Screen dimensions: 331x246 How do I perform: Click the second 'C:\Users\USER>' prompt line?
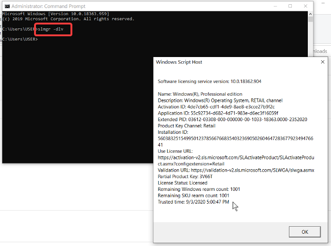tap(20, 39)
